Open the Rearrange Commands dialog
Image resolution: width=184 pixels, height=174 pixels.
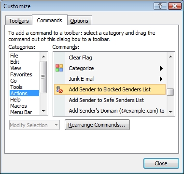(x=97, y=125)
